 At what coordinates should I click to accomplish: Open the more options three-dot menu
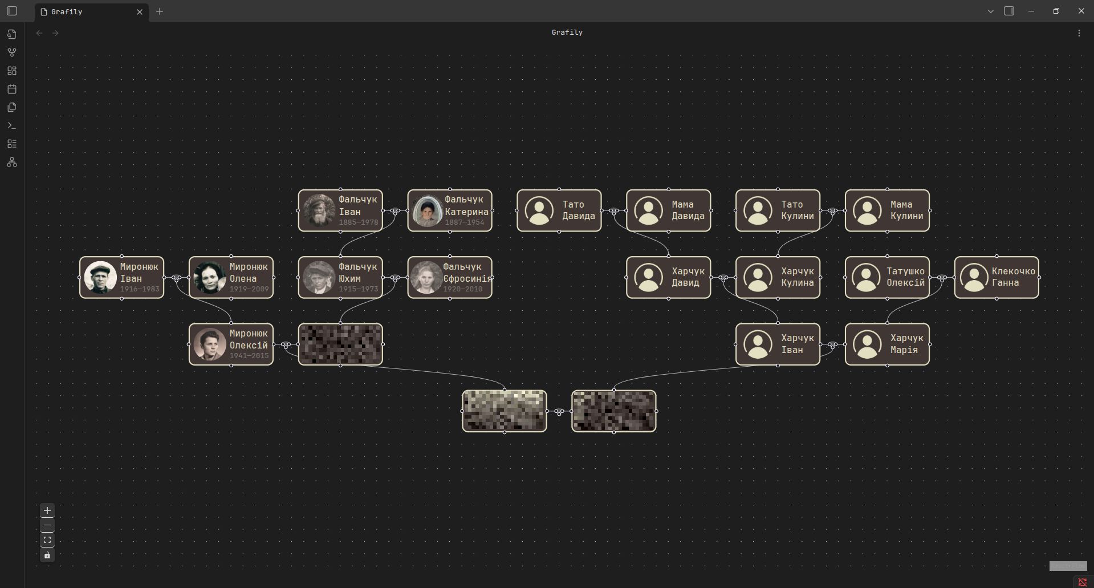[x=1079, y=33]
